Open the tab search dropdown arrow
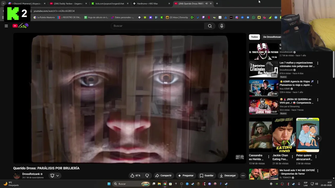The height and width of the screenshot is (188, 335). [3, 4]
